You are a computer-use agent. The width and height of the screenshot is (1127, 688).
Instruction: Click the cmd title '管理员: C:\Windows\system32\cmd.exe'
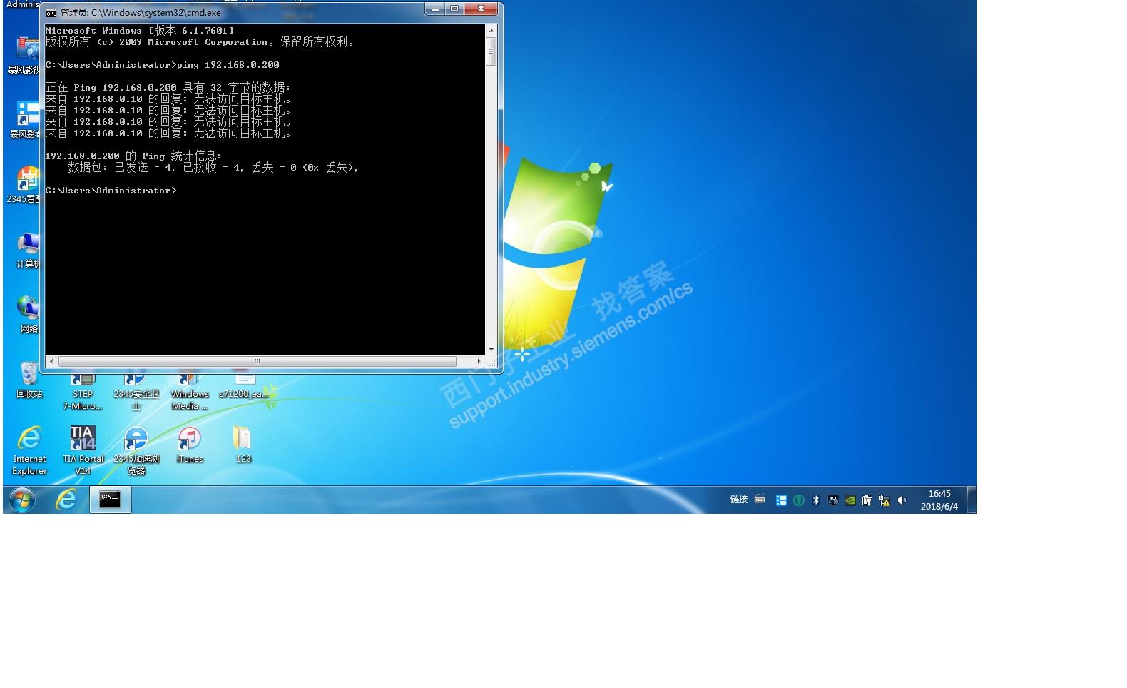[141, 13]
